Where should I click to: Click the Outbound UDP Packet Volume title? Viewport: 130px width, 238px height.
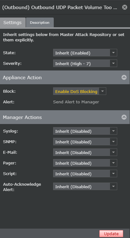(60, 8)
